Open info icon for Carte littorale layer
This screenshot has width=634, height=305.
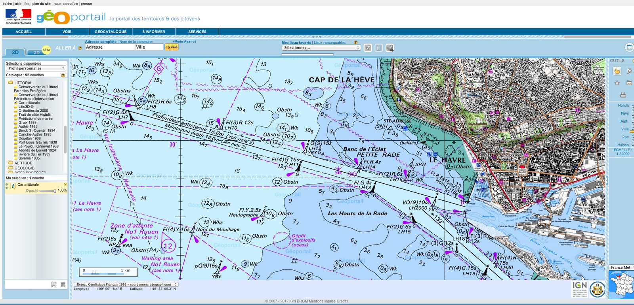tap(13, 186)
